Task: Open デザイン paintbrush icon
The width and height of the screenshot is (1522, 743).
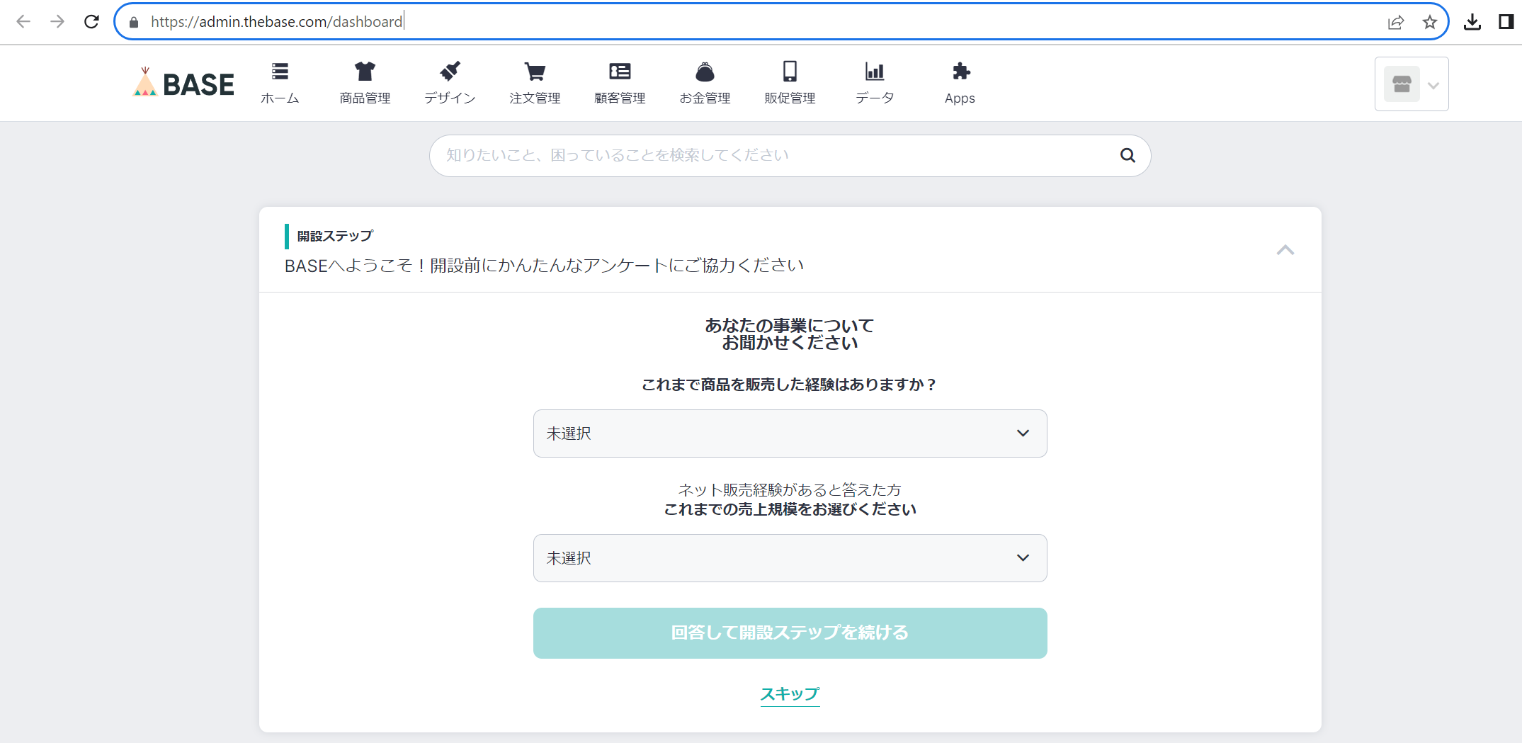Action: [450, 72]
